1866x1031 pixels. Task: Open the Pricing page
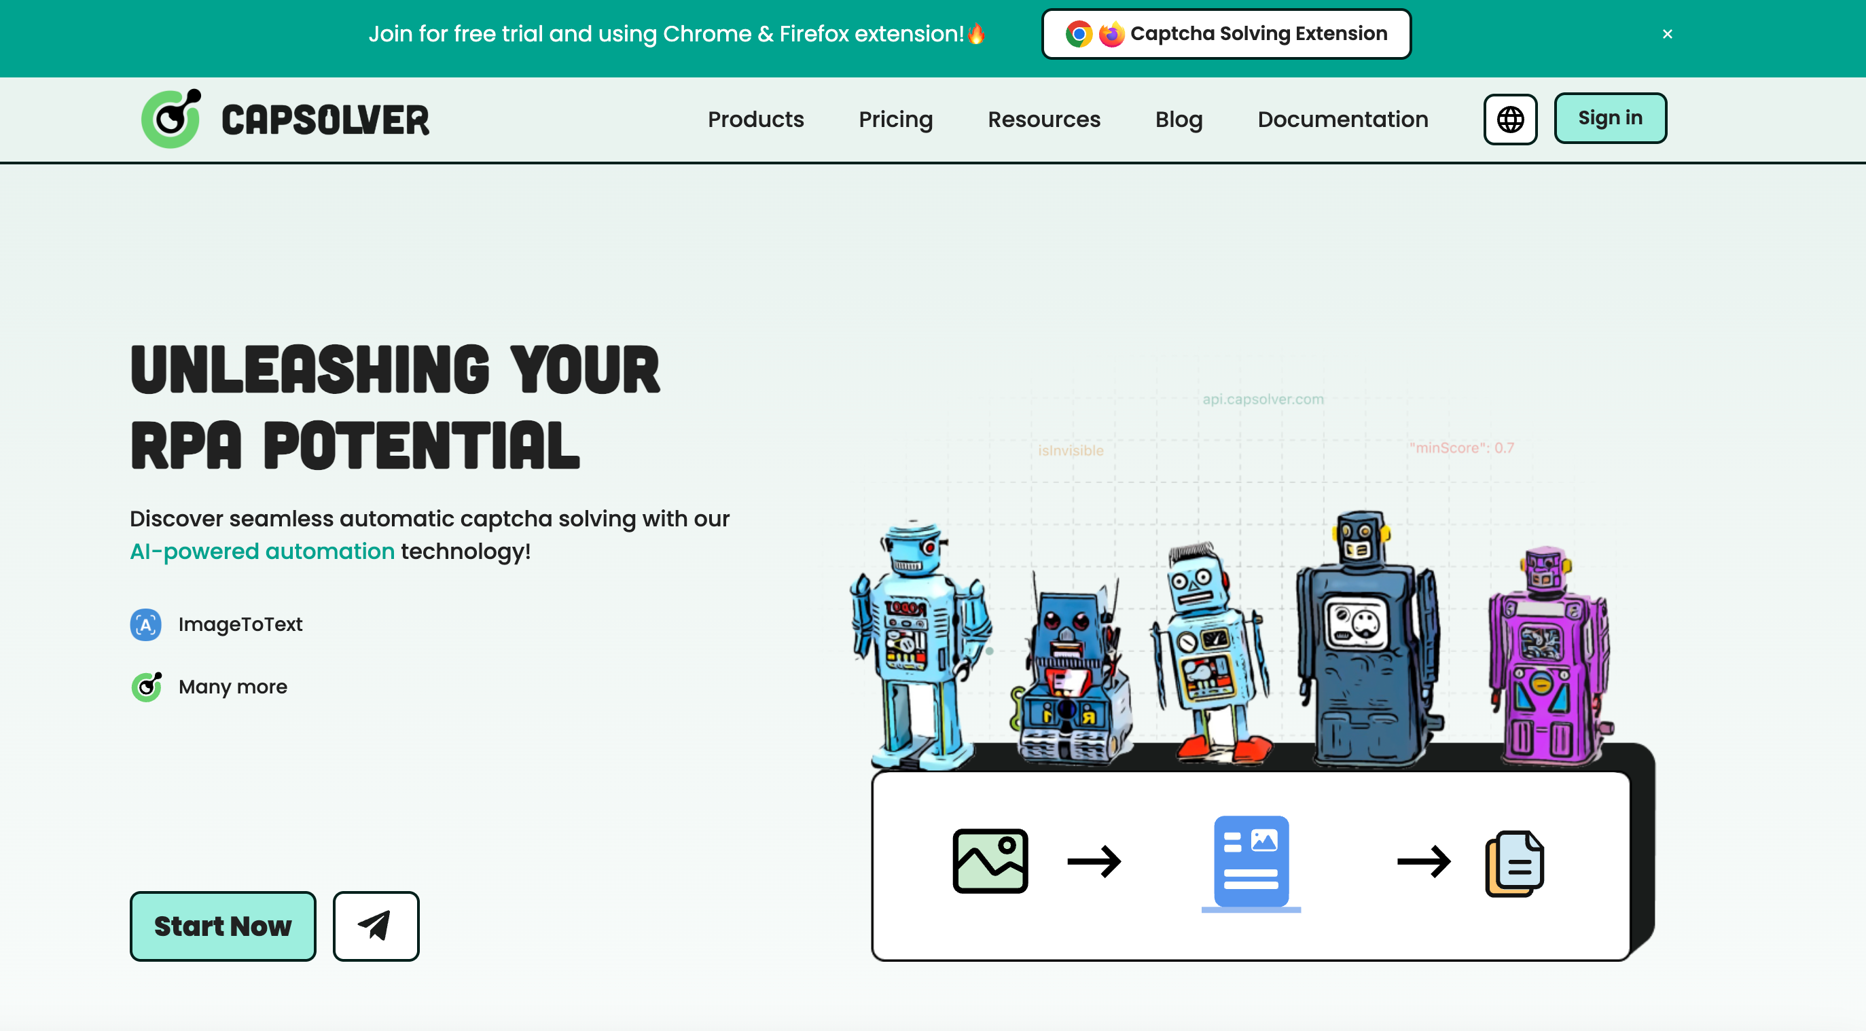(x=895, y=119)
